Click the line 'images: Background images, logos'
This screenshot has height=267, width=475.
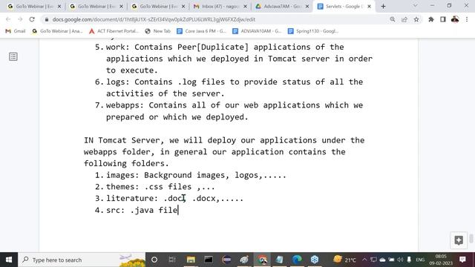(x=196, y=175)
